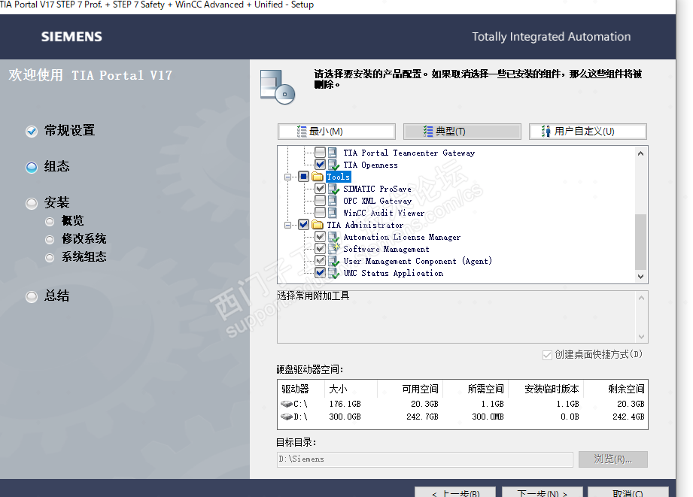Click the 安装临时版本 column header
The image size is (693, 497).
pyautogui.click(x=546, y=389)
